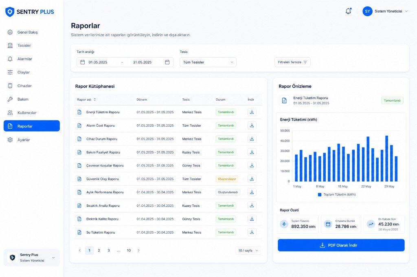Click Filtreleri Temizle button
Image resolution: width=417 pixels, height=277 pixels.
(292, 62)
